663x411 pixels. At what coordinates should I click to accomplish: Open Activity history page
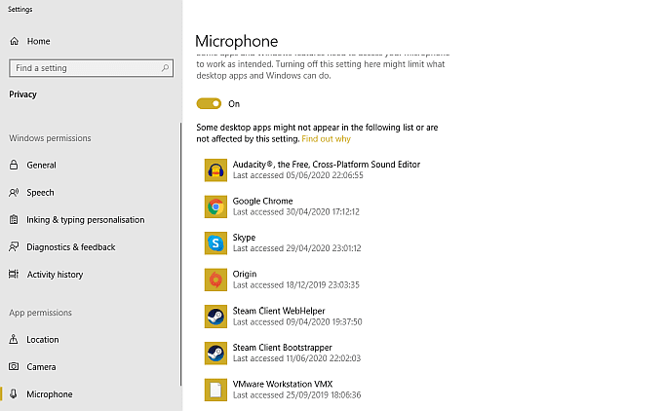55,275
